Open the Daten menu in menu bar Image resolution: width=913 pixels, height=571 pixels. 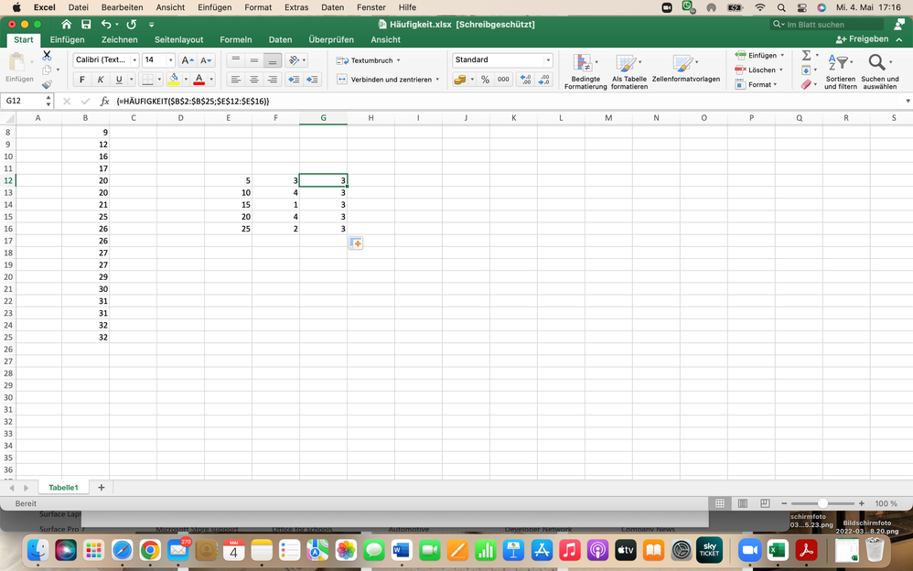coord(332,7)
